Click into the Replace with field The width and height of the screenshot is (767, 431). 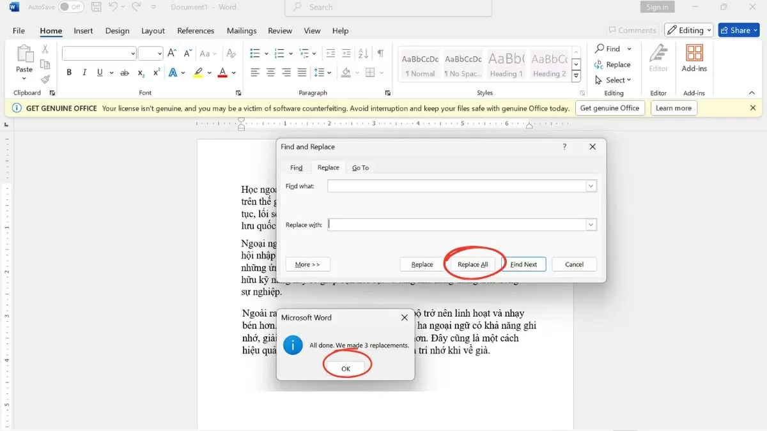point(456,224)
